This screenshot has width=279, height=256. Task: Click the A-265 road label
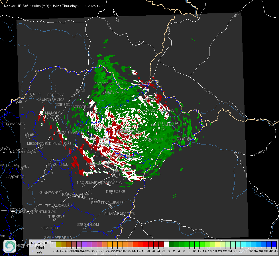pyautogui.click(x=207, y=91)
